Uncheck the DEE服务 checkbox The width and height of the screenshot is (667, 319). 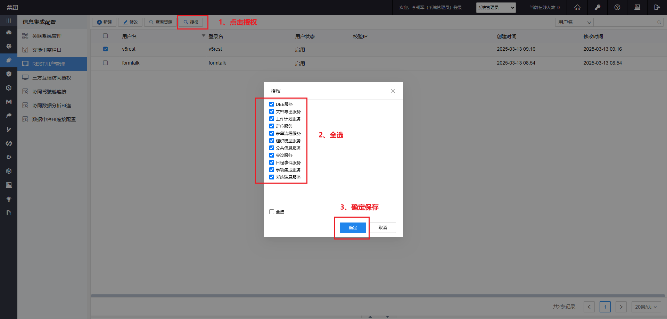point(272,104)
